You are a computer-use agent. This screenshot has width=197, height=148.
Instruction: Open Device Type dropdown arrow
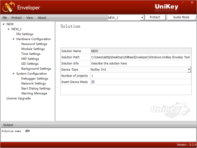coord(189,69)
